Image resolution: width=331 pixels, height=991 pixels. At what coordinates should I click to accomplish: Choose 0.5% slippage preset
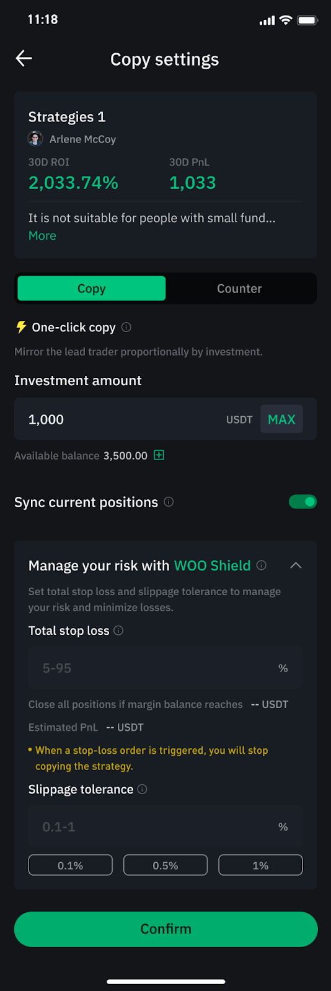point(165,865)
